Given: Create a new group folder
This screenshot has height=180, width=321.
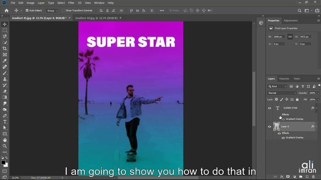Looking at the screenshot, I should pos(300,176).
